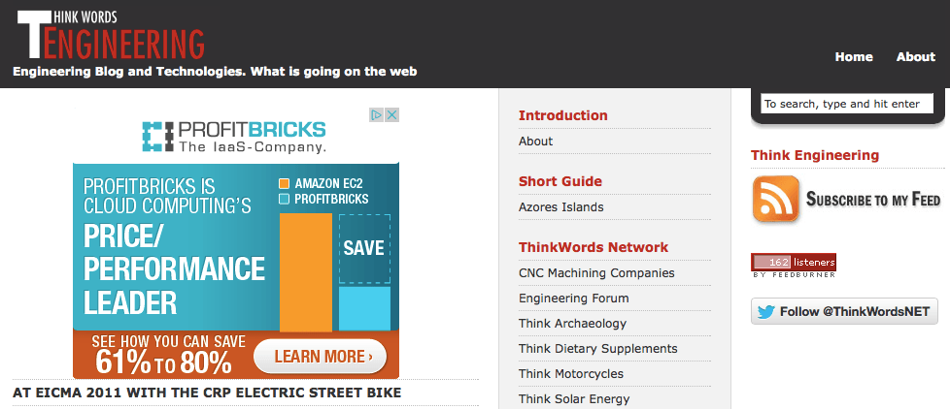Open the About link under Introduction
950x409 pixels.
pyautogui.click(x=535, y=142)
